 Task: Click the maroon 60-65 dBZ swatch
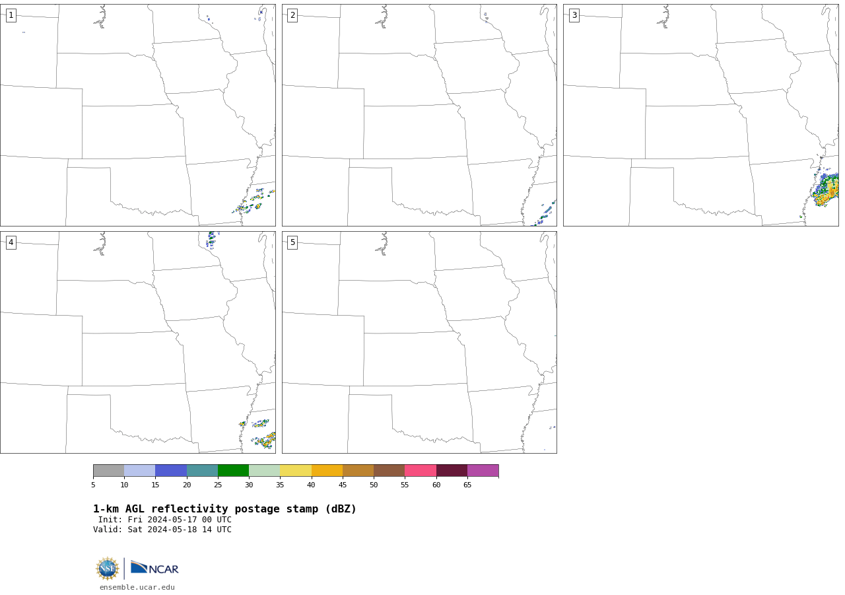click(452, 471)
